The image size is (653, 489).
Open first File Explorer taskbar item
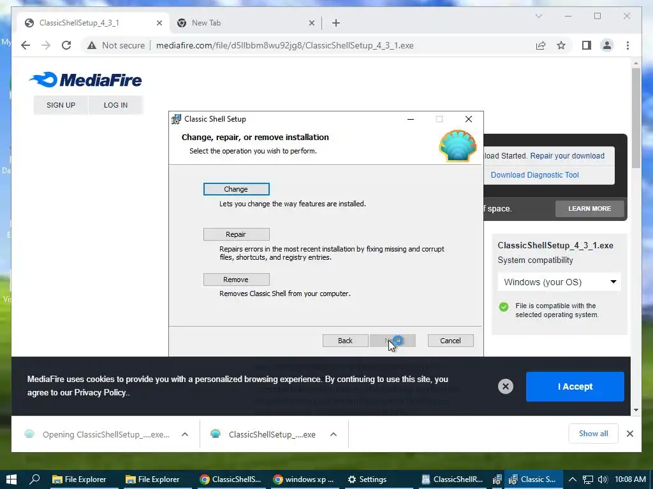[x=79, y=479]
